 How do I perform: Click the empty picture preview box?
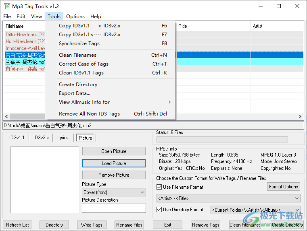[45, 180]
